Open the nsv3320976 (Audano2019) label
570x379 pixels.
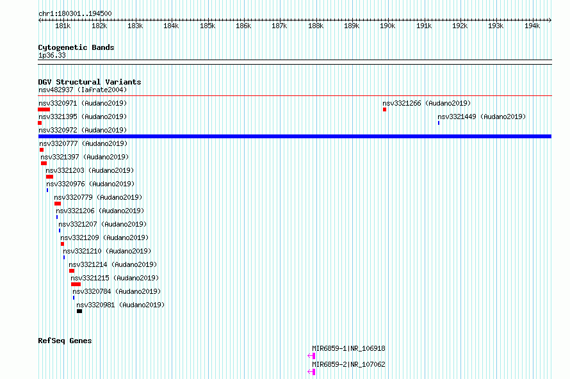90,184
